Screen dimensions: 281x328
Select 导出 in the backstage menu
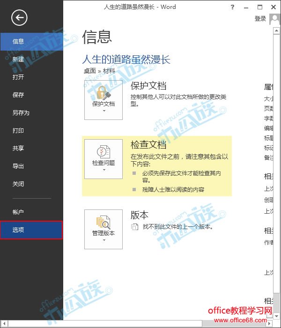[x=31, y=166]
